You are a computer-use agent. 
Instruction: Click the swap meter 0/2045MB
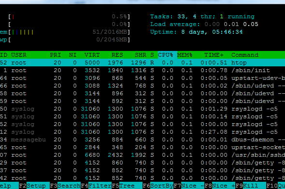(x=65, y=39)
